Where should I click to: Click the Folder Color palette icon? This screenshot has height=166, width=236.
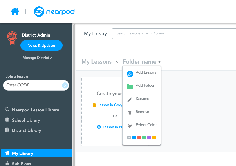[x=130, y=126]
